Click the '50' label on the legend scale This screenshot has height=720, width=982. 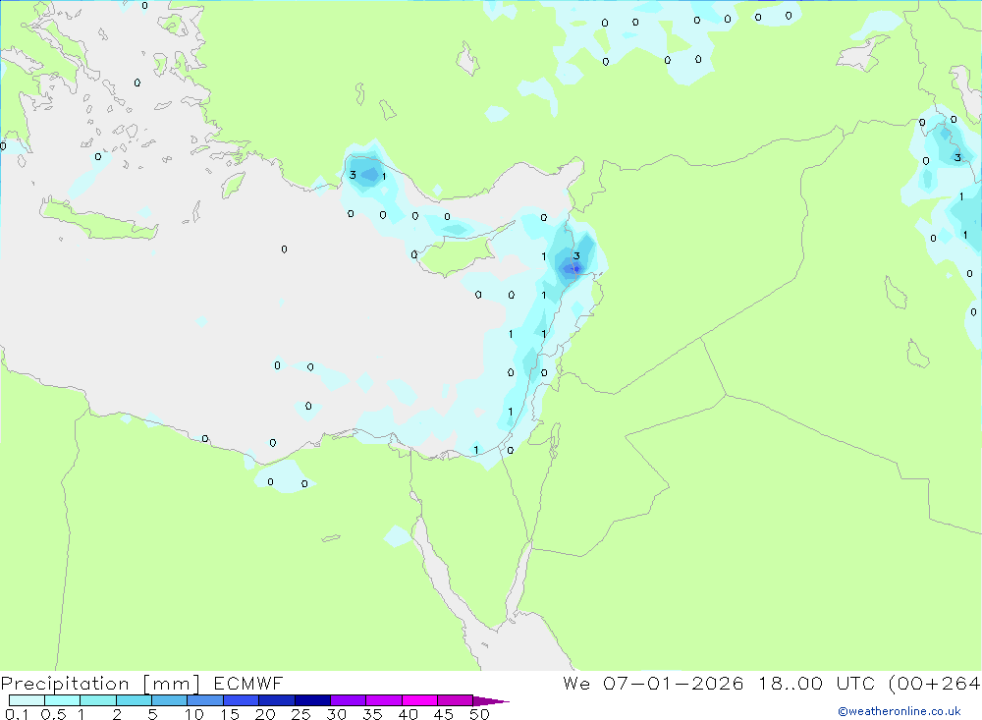[x=479, y=715]
